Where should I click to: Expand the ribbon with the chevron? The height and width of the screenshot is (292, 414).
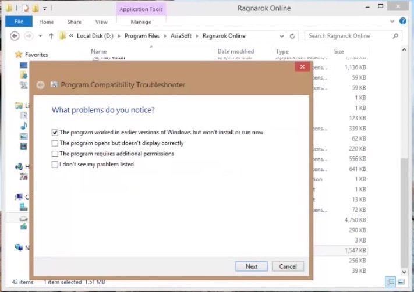[392, 22]
